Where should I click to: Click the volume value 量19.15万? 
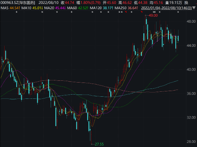(x=174, y=2)
